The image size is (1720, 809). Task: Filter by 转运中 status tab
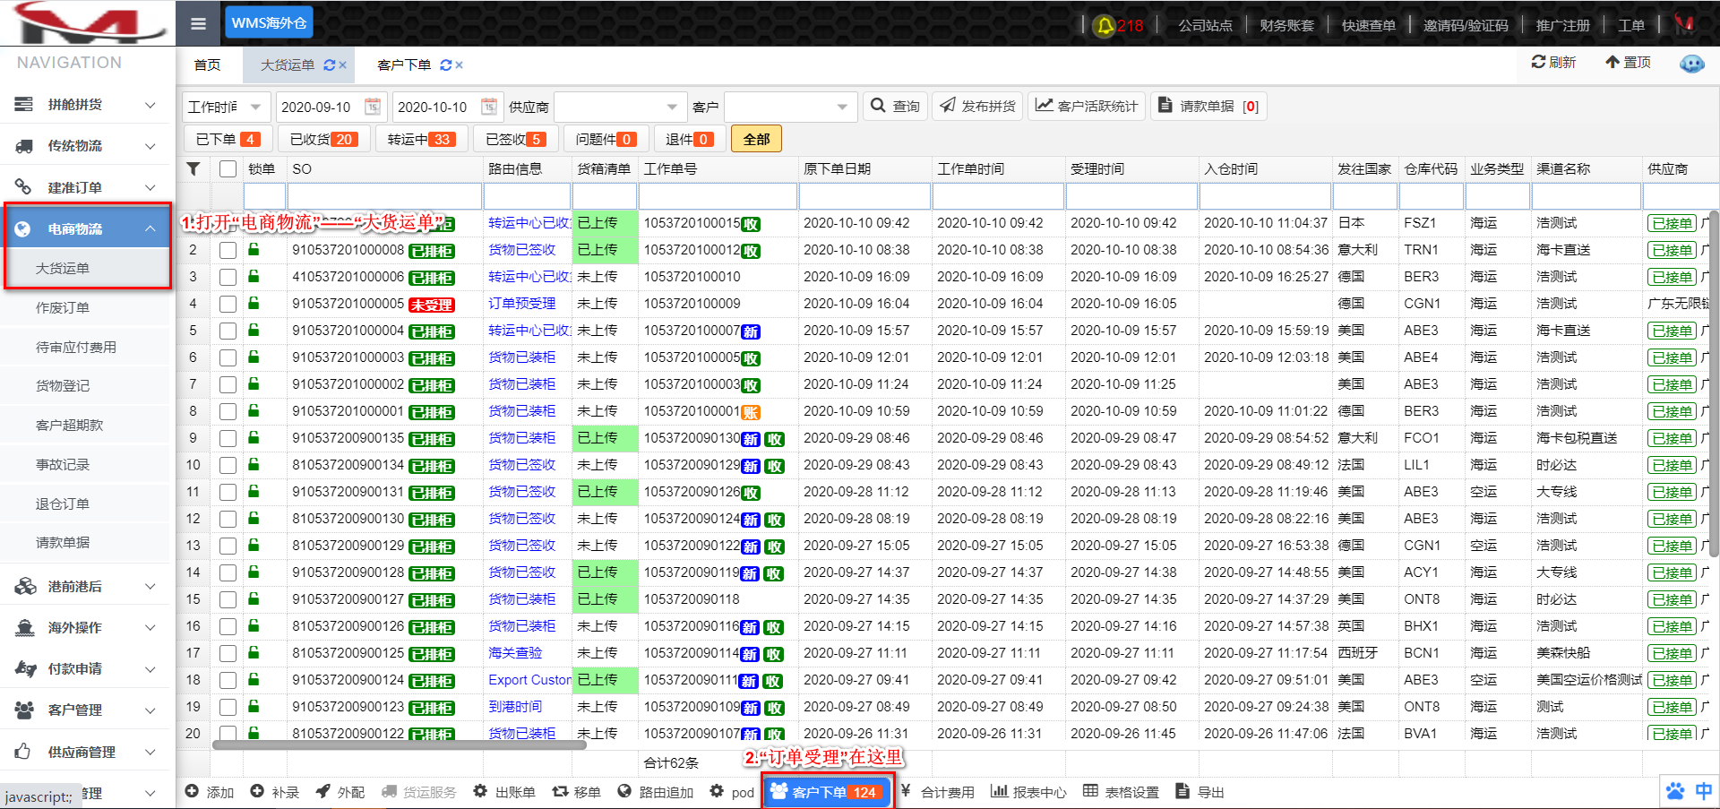point(421,139)
